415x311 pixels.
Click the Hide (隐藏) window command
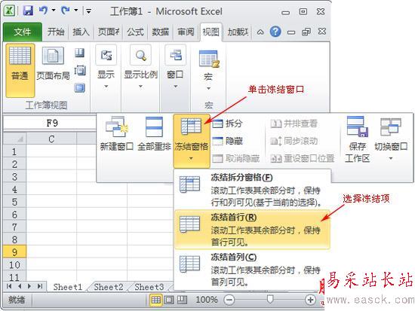[x=227, y=141]
